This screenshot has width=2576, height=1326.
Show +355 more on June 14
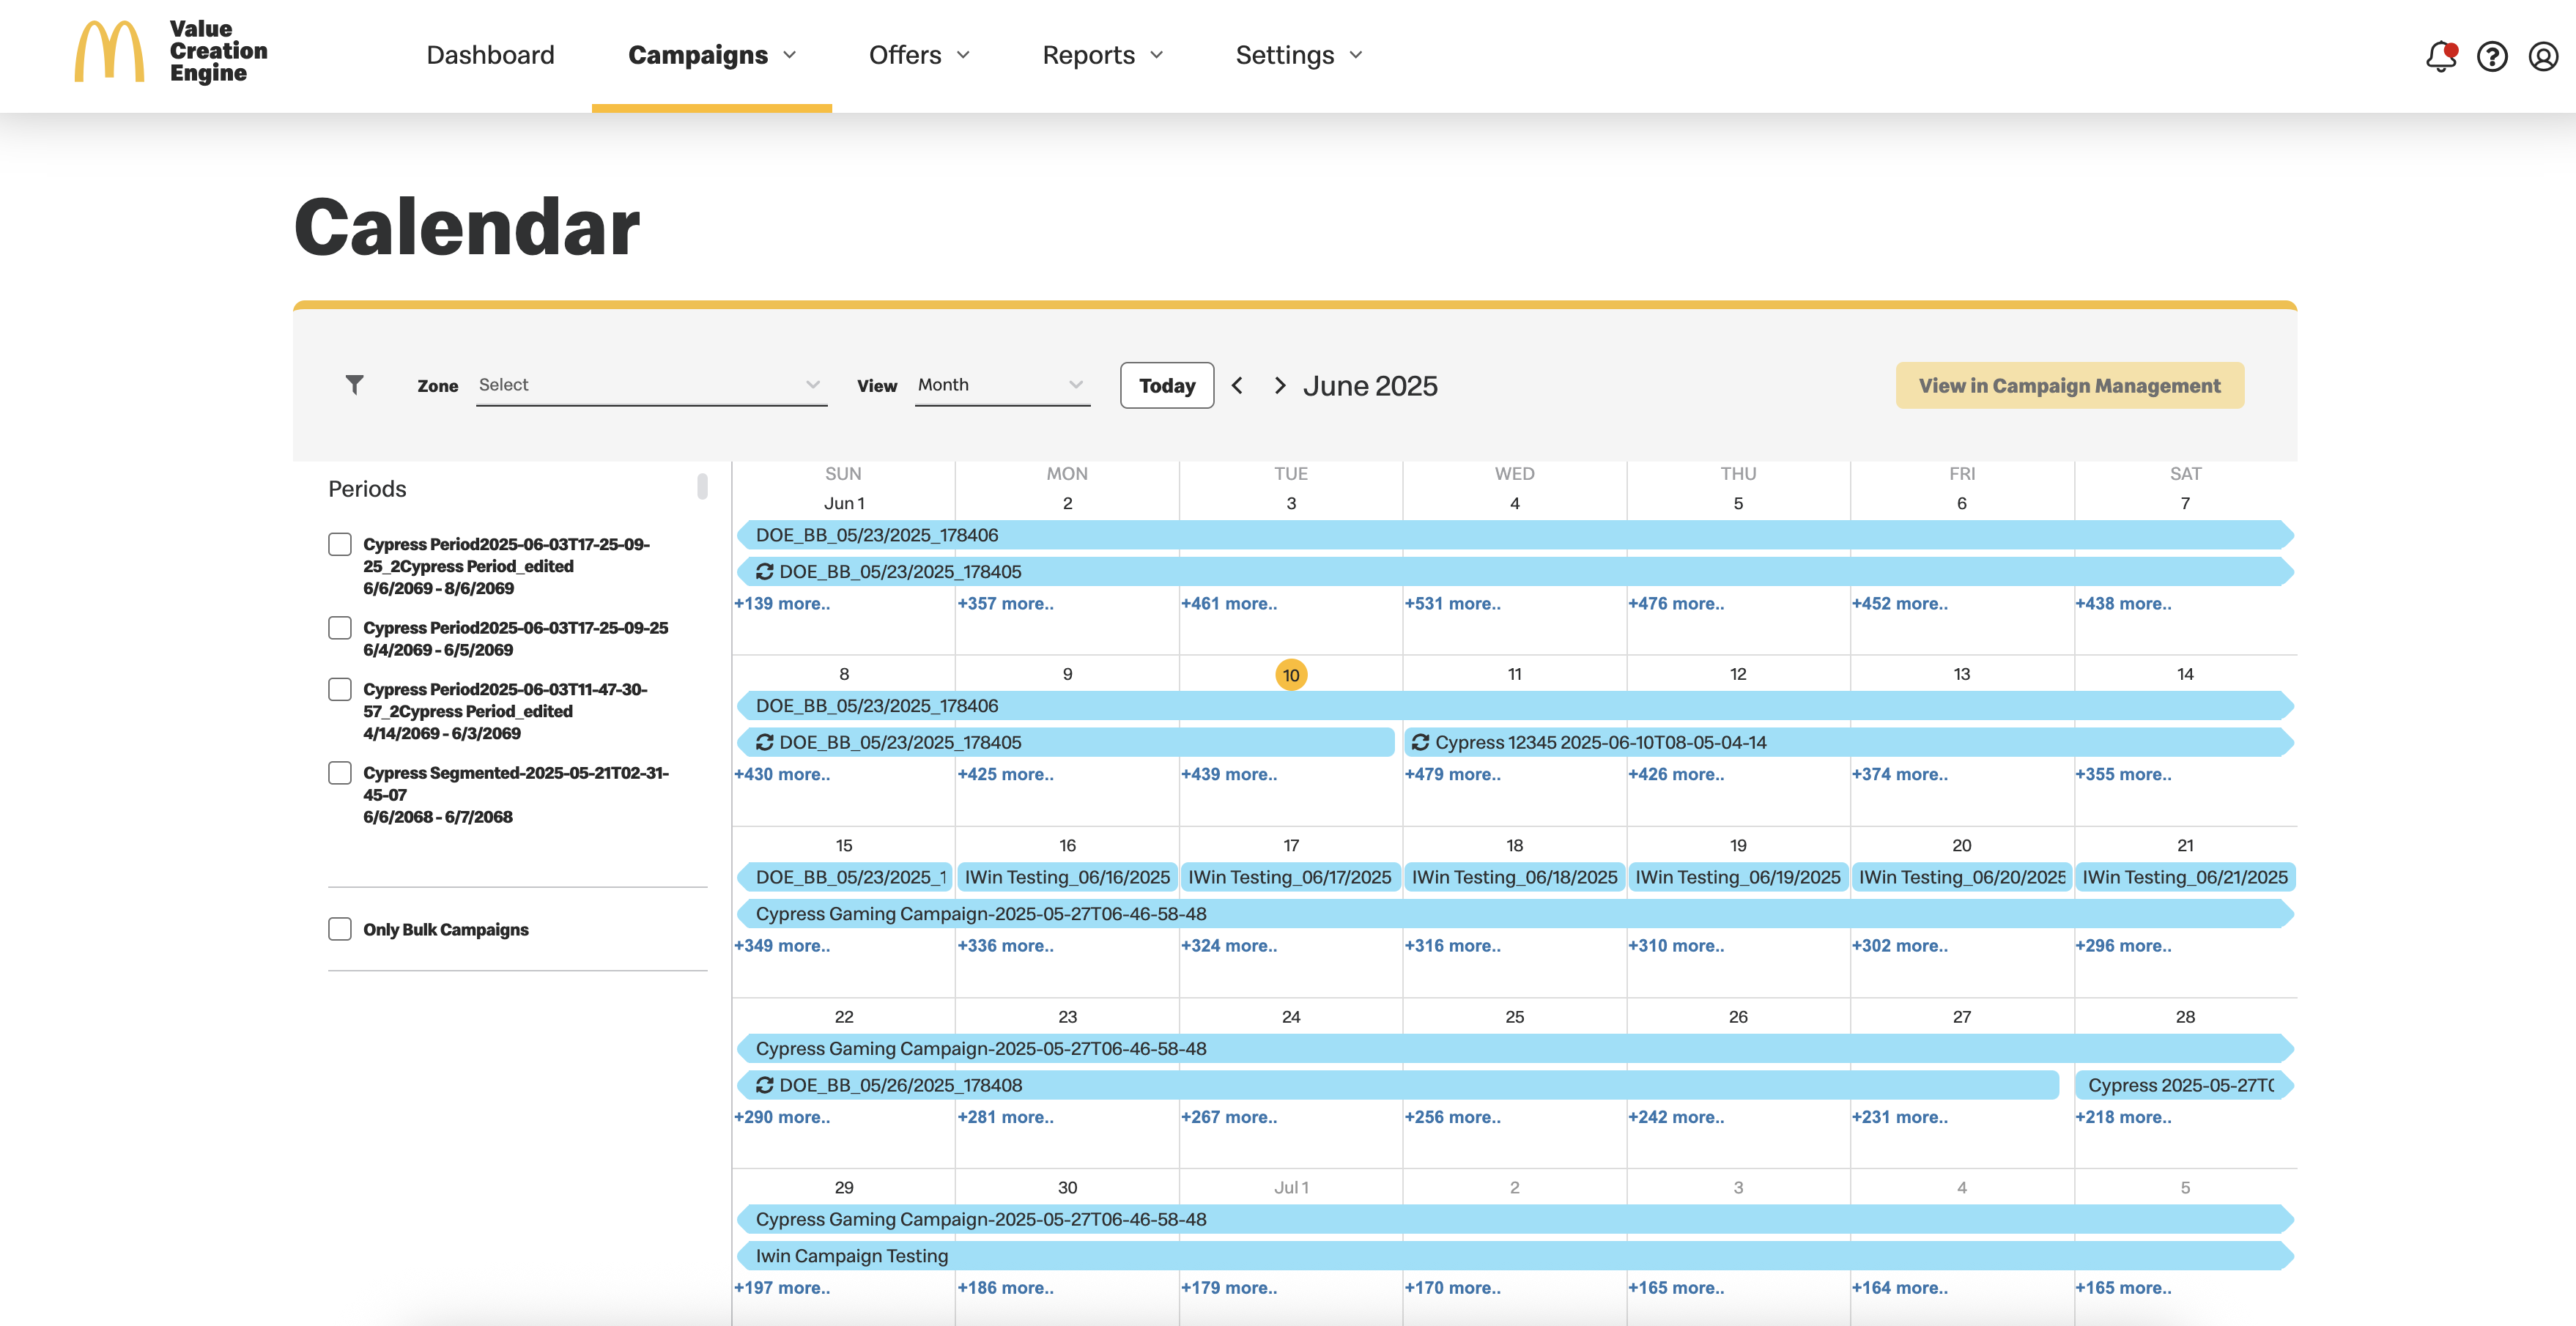tap(2123, 774)
